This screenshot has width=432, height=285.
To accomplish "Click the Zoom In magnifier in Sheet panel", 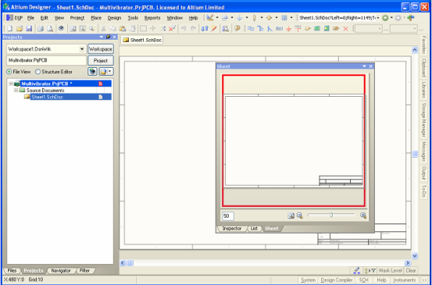I will (x=363, y=216).
